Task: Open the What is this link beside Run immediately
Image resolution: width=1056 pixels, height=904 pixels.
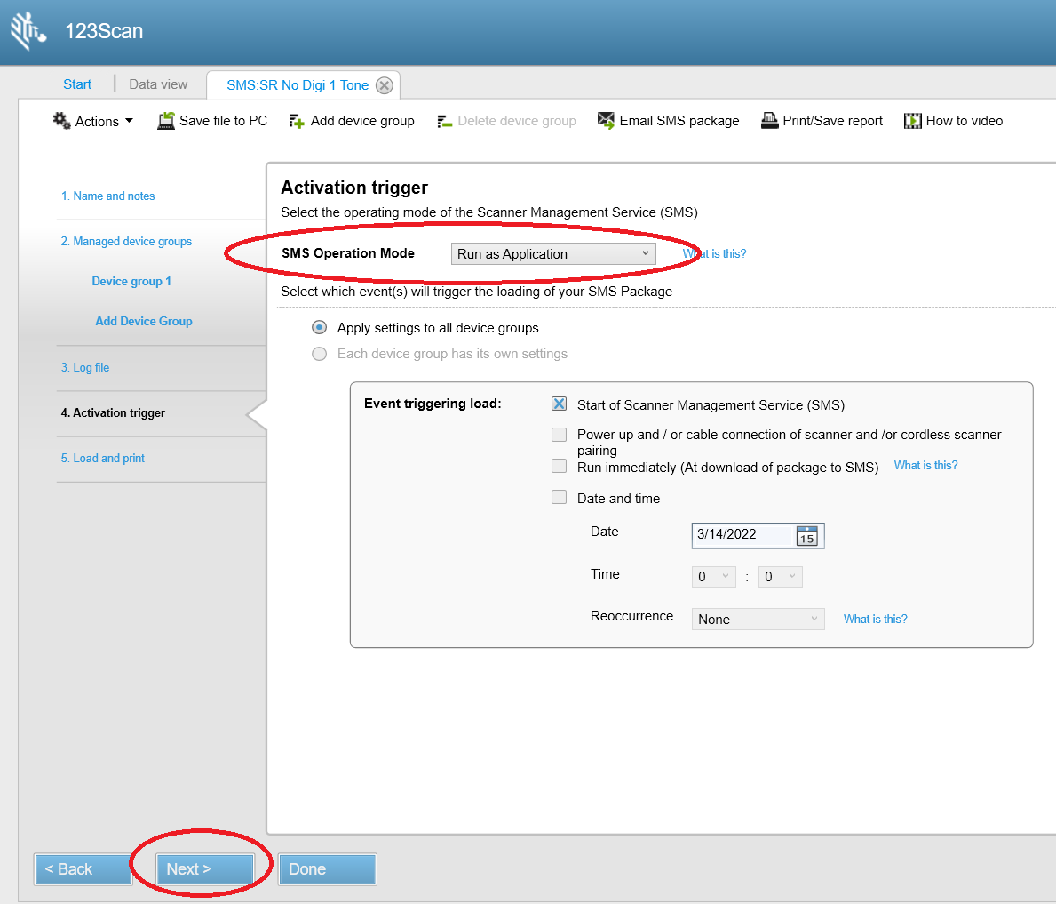Action: [925, 465]
